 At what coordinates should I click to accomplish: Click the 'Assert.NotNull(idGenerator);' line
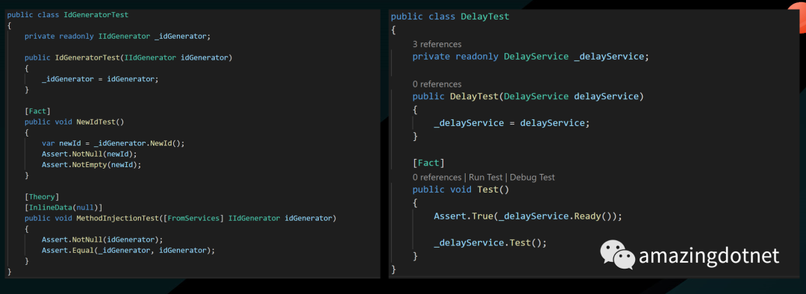click(102, 240)
